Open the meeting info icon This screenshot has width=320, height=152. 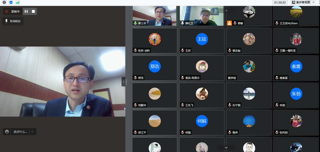pyautogui.click(x=4, y=2)
